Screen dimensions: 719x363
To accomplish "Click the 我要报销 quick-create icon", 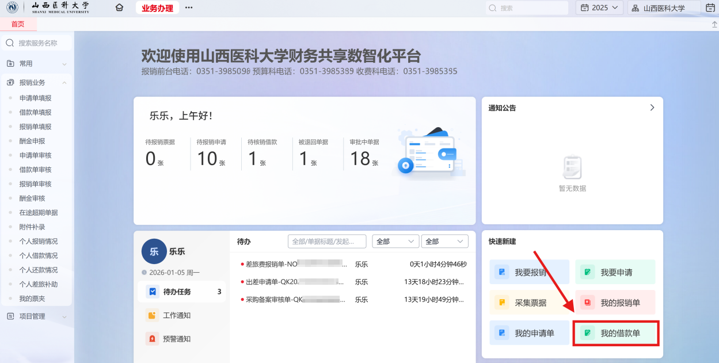I will pyautogui.click(x=502, y=272).
